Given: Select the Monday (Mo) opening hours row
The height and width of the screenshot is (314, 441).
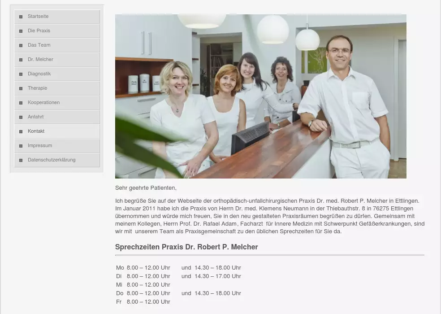Looking at the screenshot, I should click(x=178, y=268).
